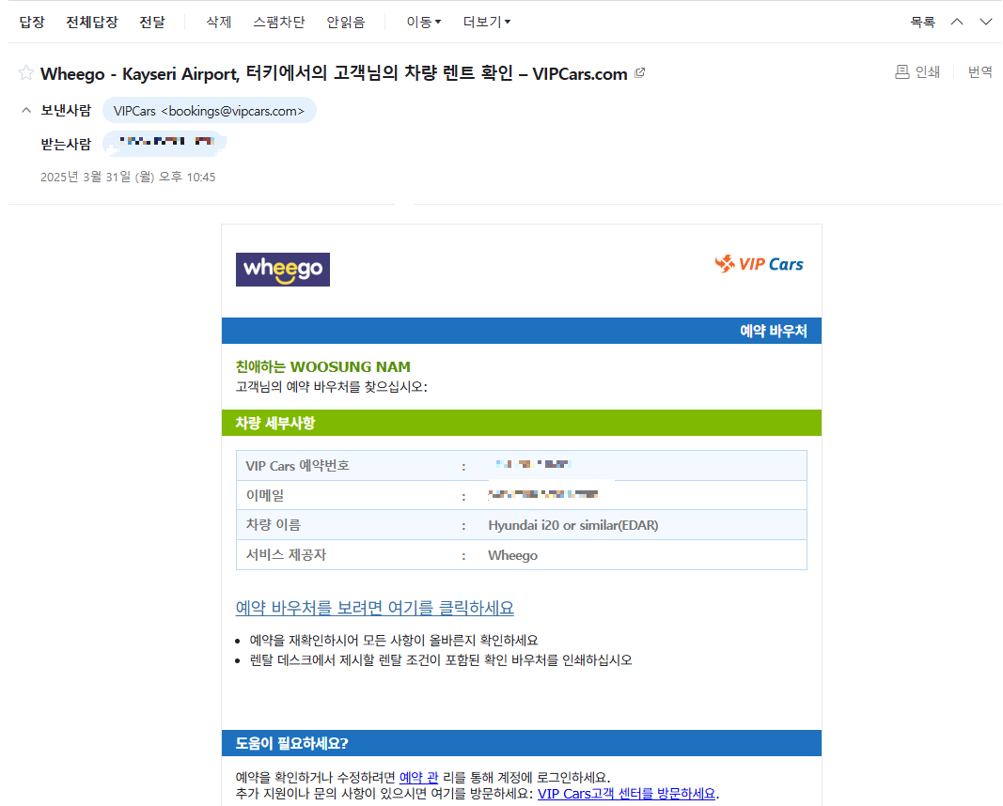Open the 더보기 dropdown menu
This screenshot has width=1003, height=806.
pos(487,22)
